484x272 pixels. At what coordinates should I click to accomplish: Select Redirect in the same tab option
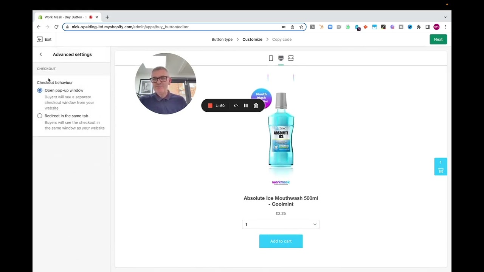click(40, 116)
